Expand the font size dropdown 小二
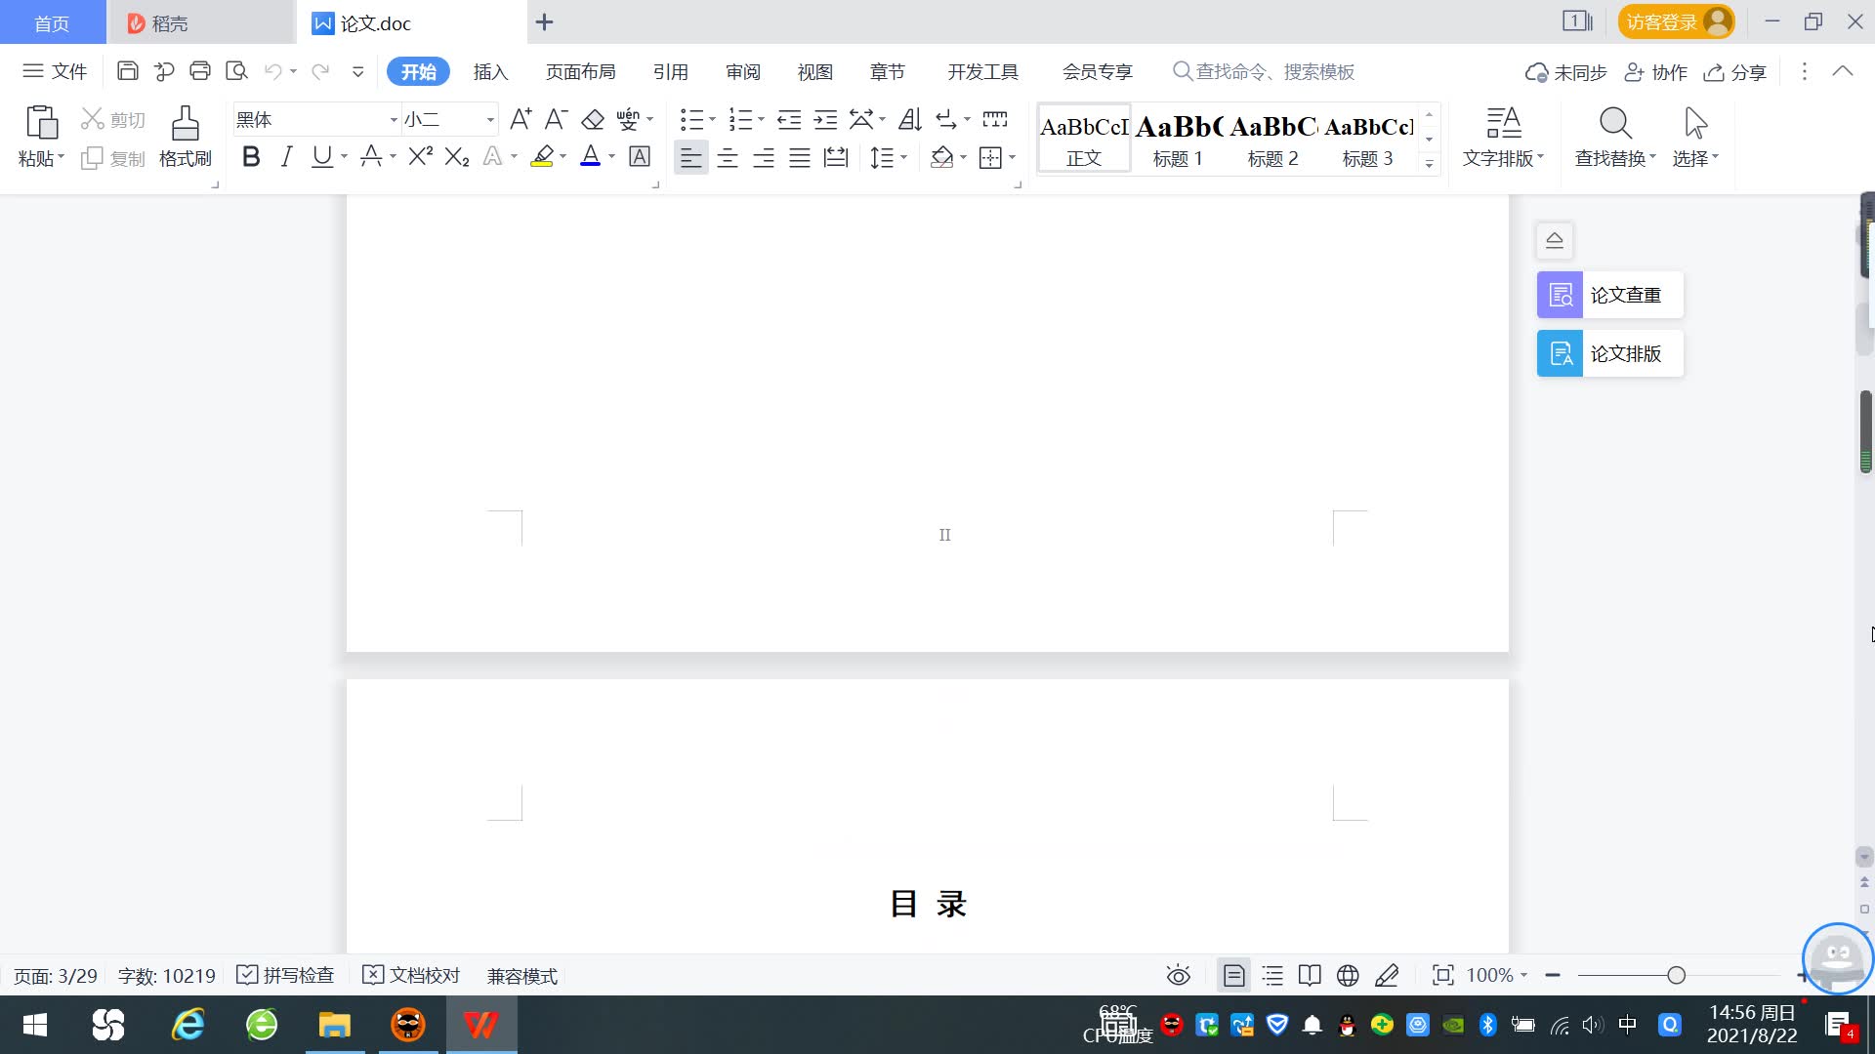This screenshot has height=1054, width=1875. point(490,120)
